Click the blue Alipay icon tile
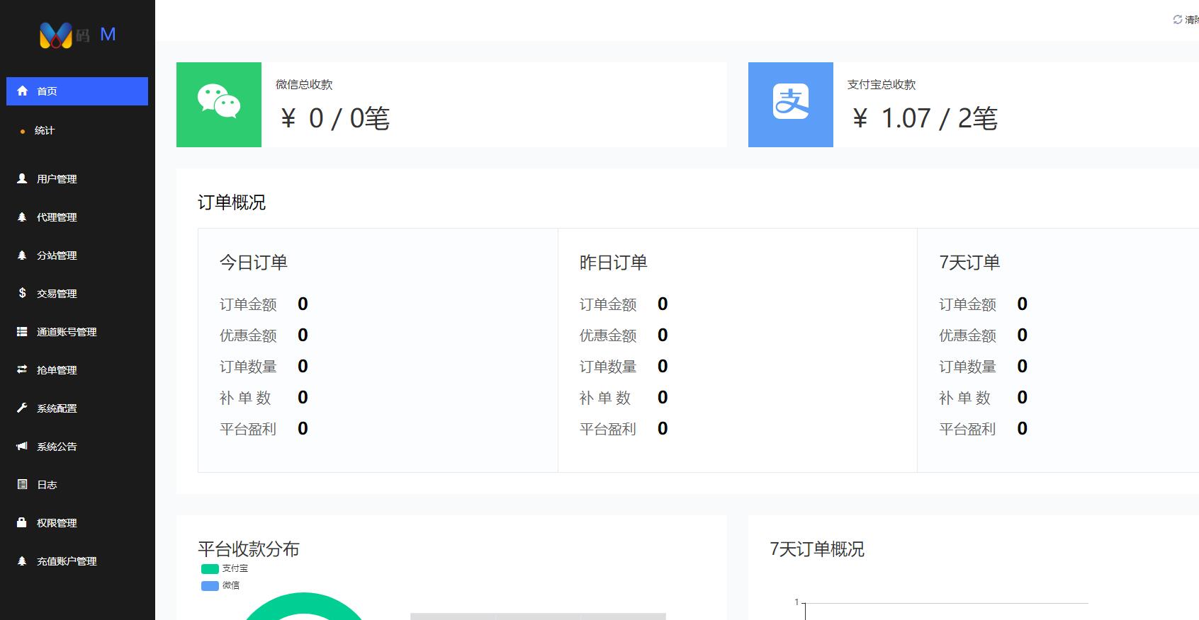 (x=790, y=105)
